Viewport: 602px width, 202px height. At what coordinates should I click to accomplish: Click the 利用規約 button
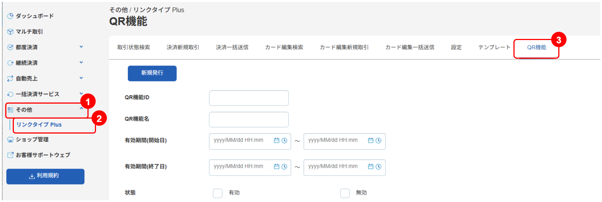[x=45, y=176]
